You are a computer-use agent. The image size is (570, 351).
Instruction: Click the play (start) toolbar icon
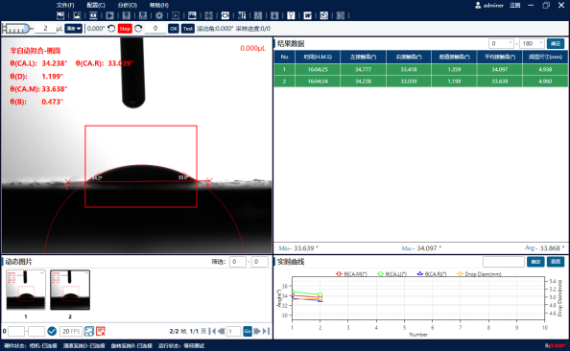(109, 15)
